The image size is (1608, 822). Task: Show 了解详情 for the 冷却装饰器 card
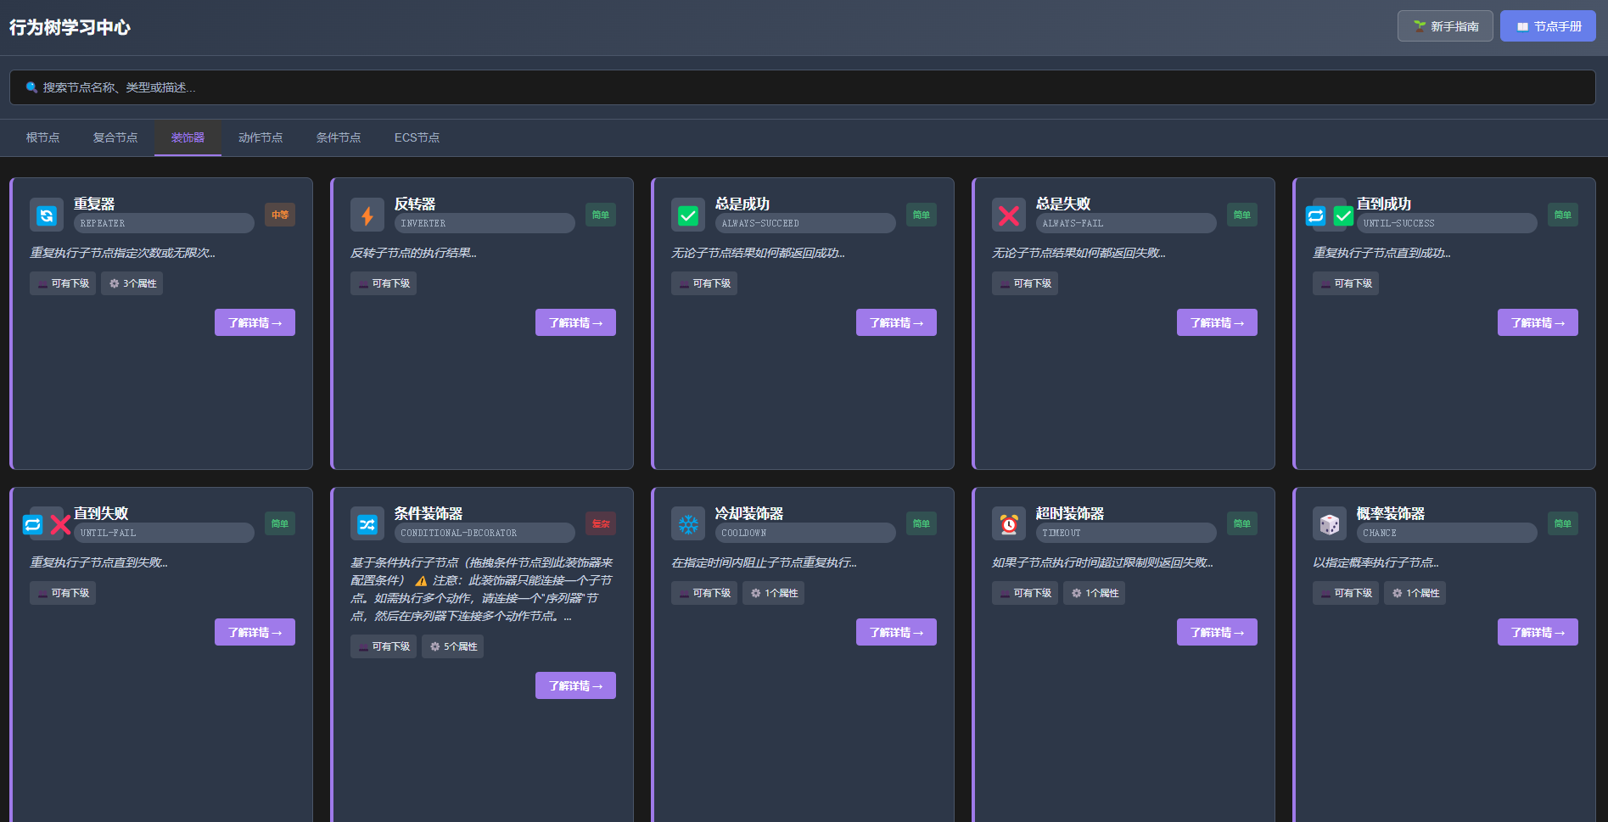click(896, 632)
